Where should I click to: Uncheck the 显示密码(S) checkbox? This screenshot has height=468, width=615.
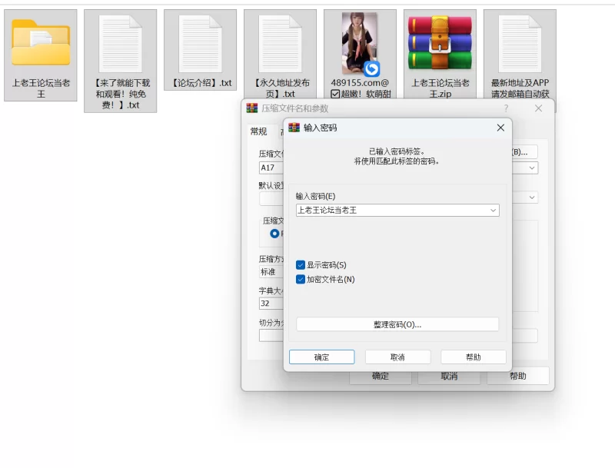(301, 265)
